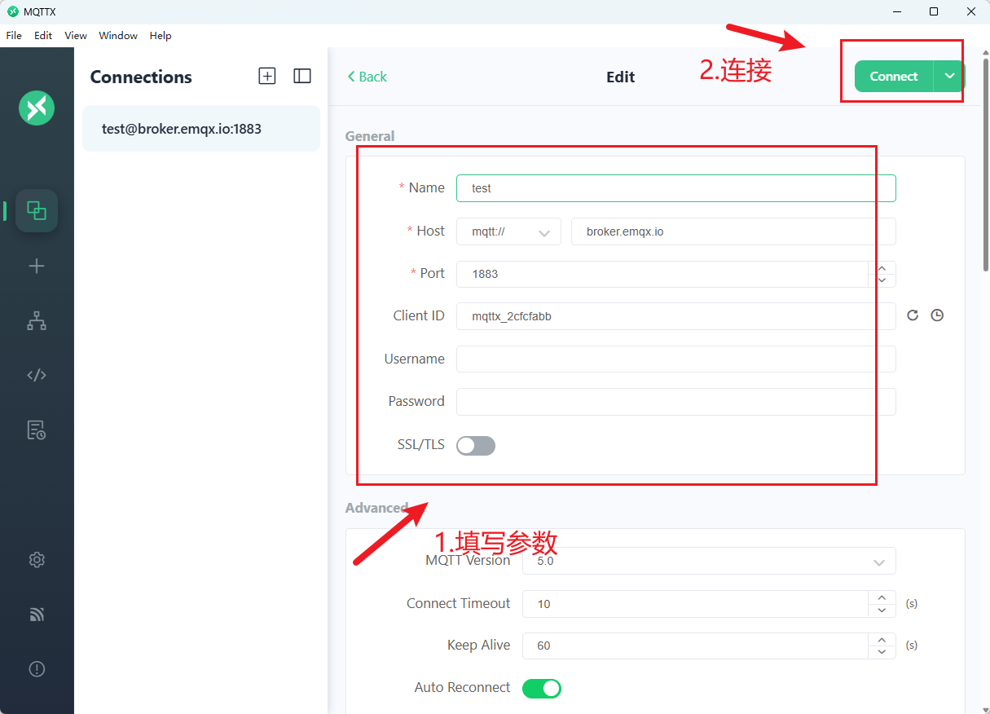Open the Script page code icon
This screenshot has height=714, width=990.
(37, 376)
